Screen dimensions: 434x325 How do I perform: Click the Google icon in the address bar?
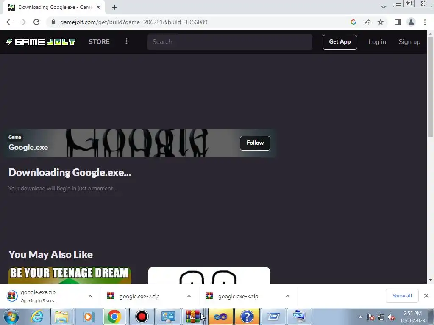(353, 22)
